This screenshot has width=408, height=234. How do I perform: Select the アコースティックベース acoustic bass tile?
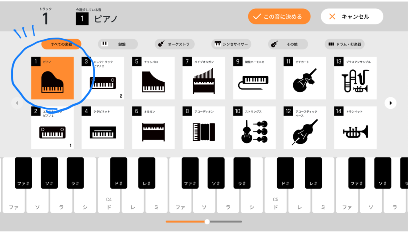point(305,128)
